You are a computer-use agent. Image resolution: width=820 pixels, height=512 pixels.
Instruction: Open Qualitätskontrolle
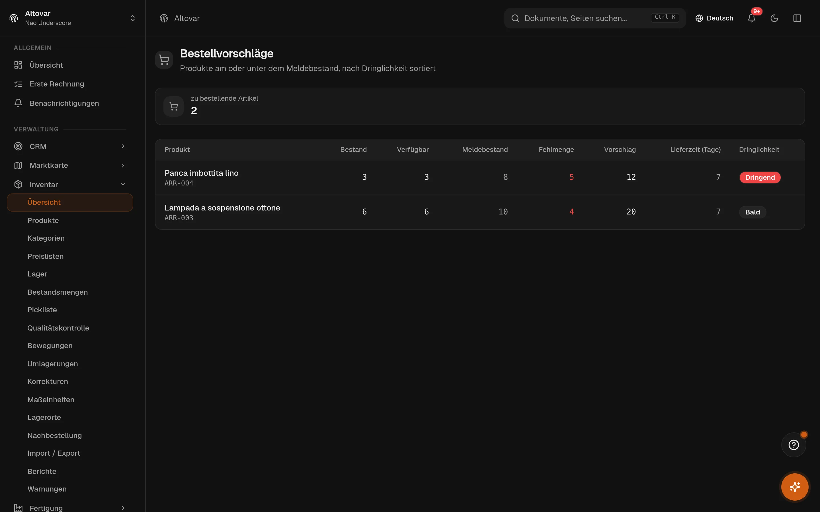[x=58, y=328]
